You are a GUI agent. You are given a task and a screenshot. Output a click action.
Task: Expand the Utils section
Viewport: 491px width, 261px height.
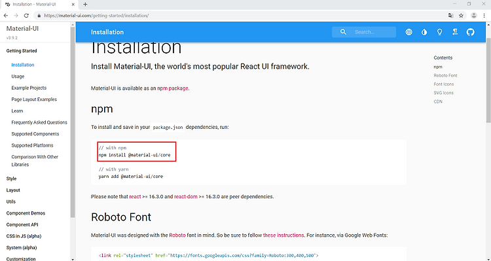[x=11, y=202]
